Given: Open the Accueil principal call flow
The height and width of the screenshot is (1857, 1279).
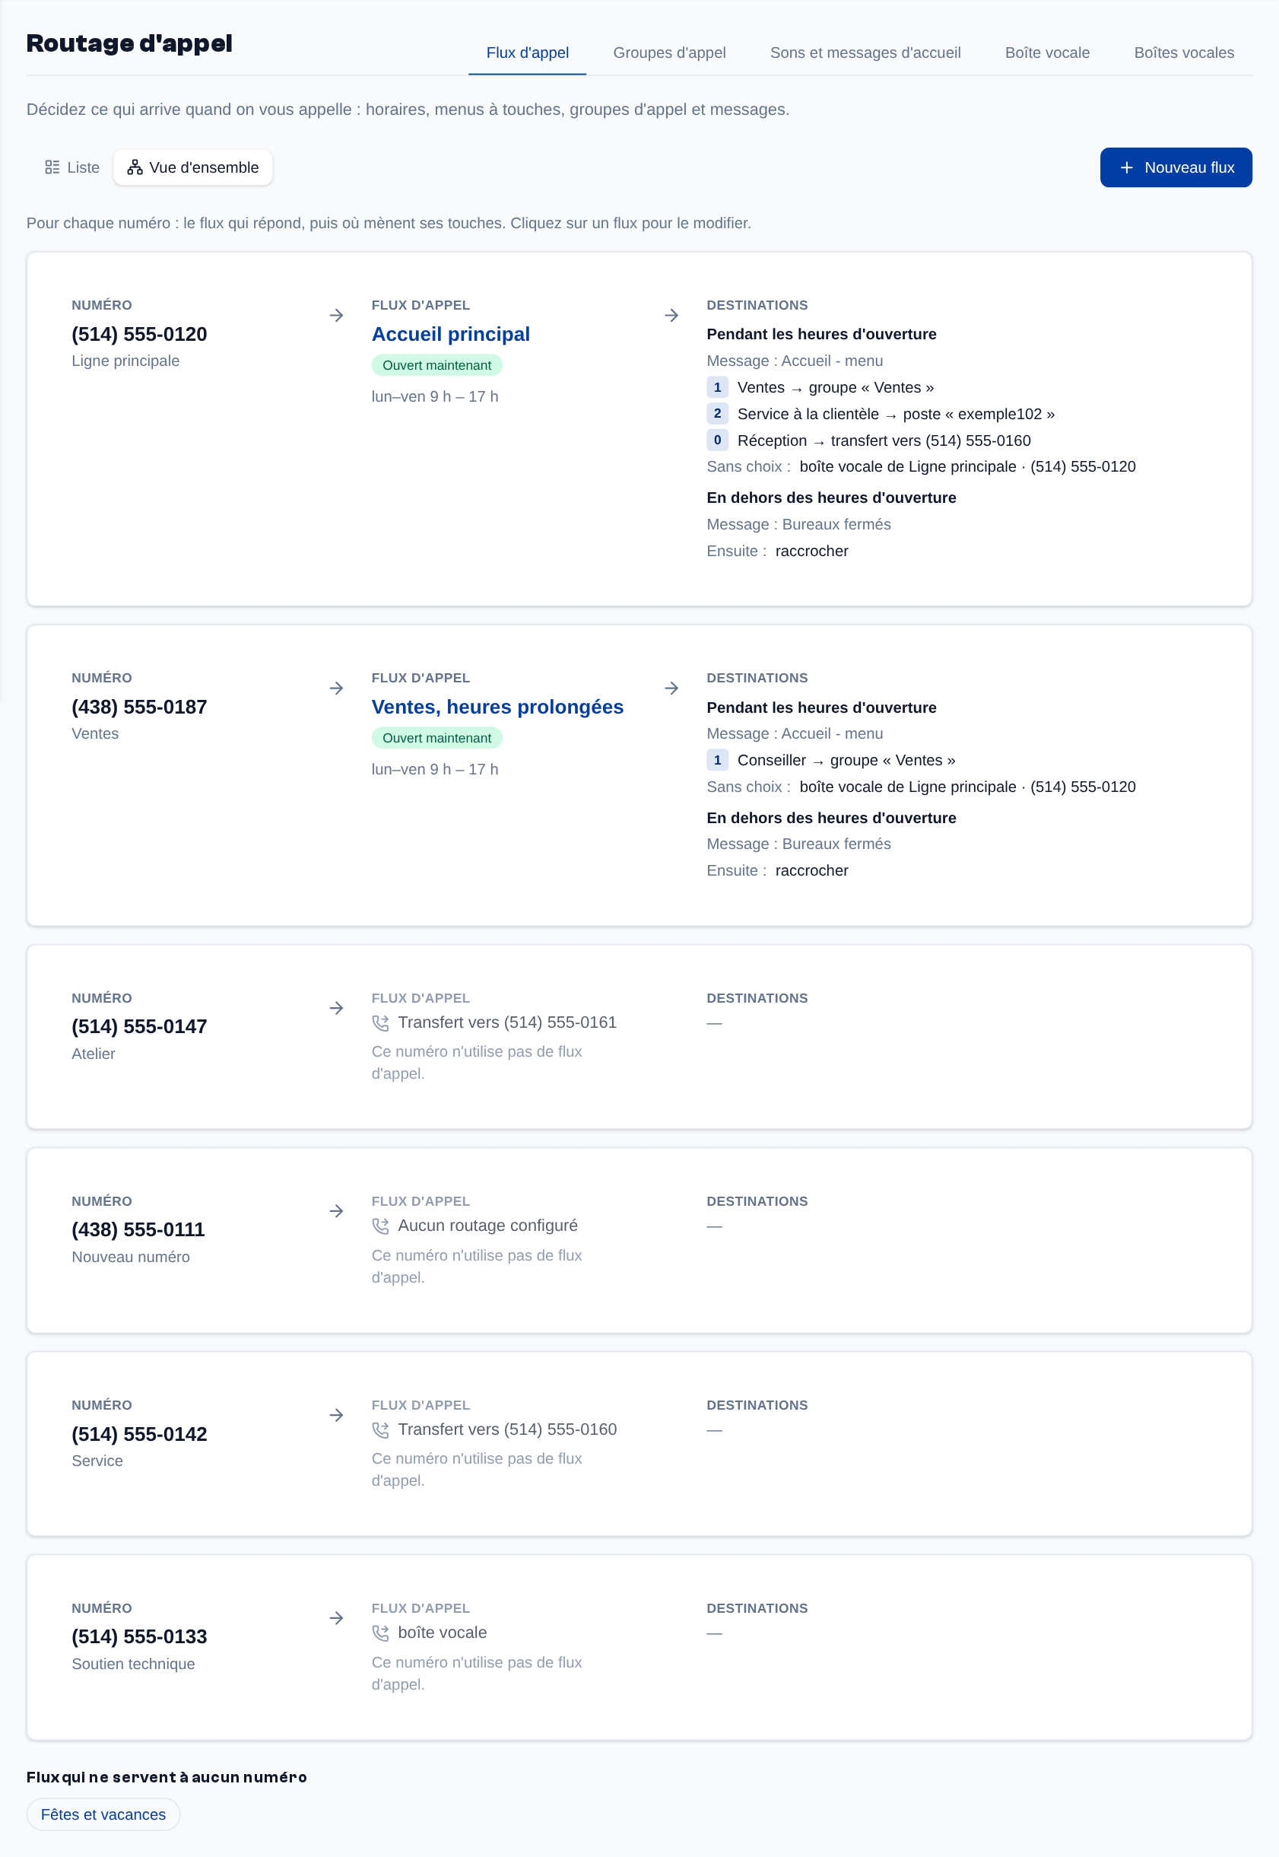Looking at the screenshot, I should [450, 335].
